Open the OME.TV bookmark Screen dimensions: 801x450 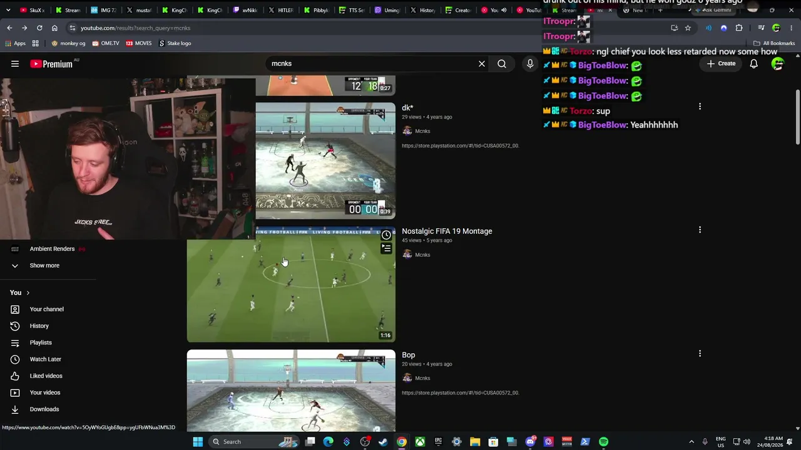[105, 43]
